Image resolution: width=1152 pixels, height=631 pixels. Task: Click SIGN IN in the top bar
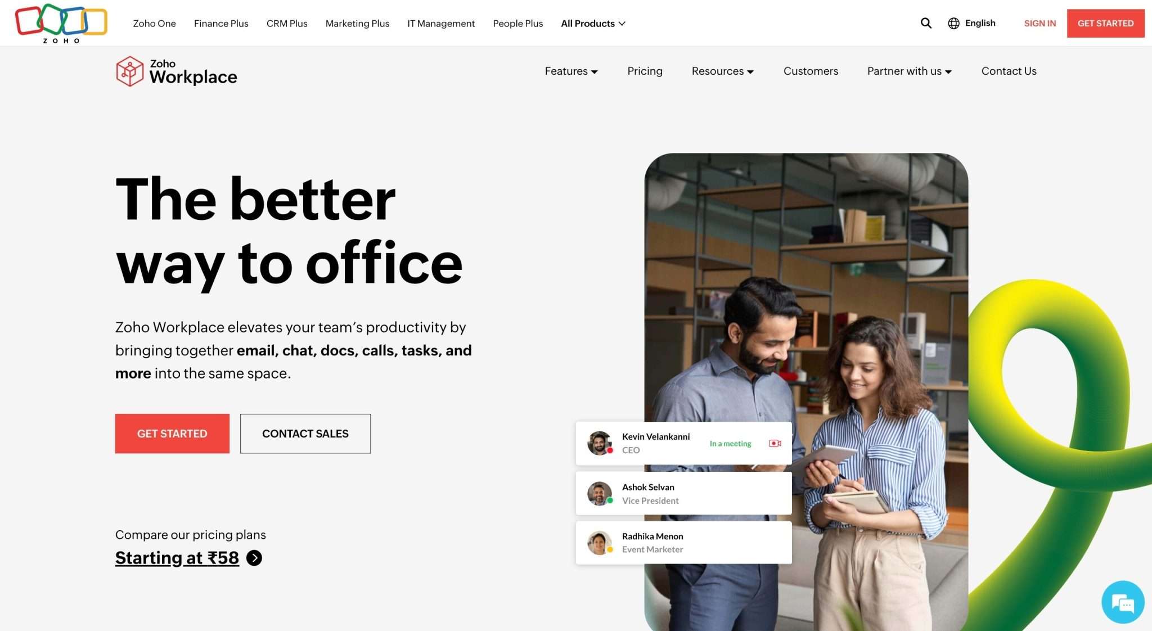pos(1039,23)
